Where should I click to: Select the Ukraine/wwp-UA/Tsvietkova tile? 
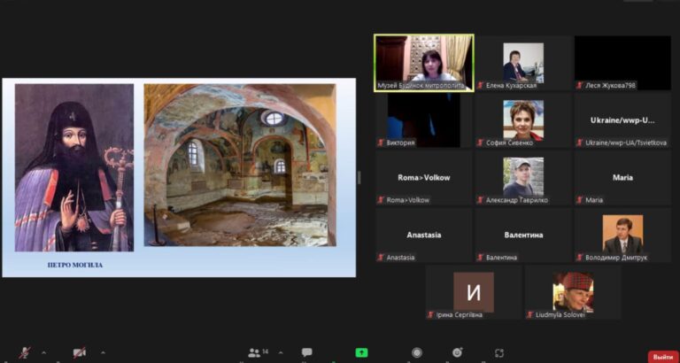[x=622, y=120]
